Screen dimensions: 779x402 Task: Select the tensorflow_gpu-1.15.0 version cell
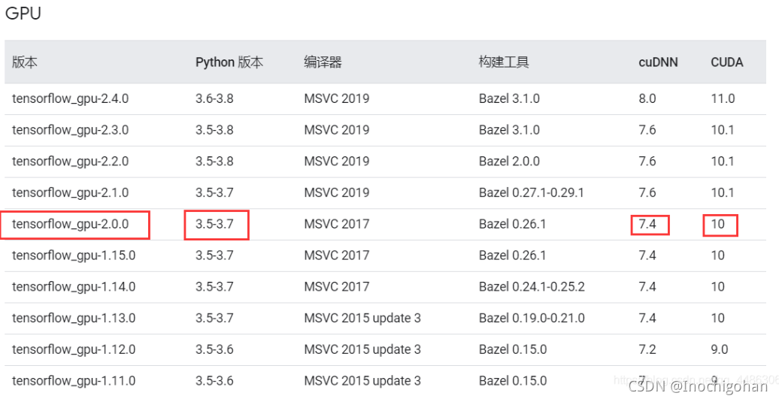(x=74, y=255)
